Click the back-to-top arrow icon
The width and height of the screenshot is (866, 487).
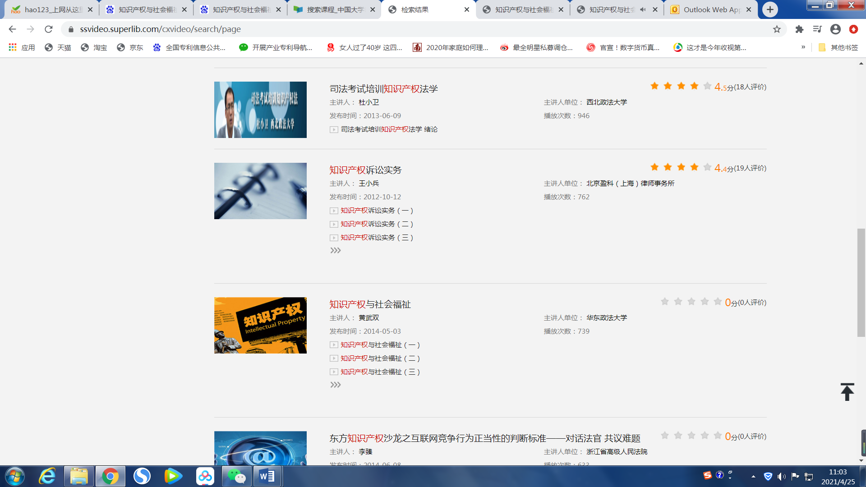[x=847, y=391]
